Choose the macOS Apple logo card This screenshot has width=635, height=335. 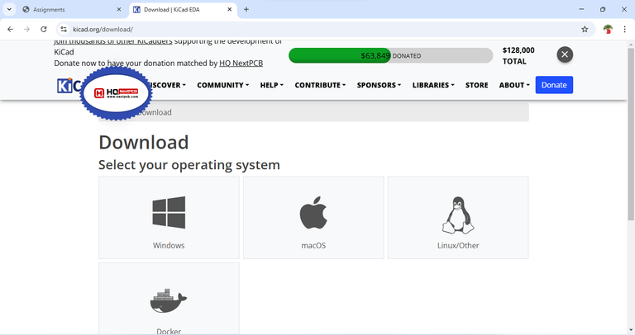coord(313,217)
